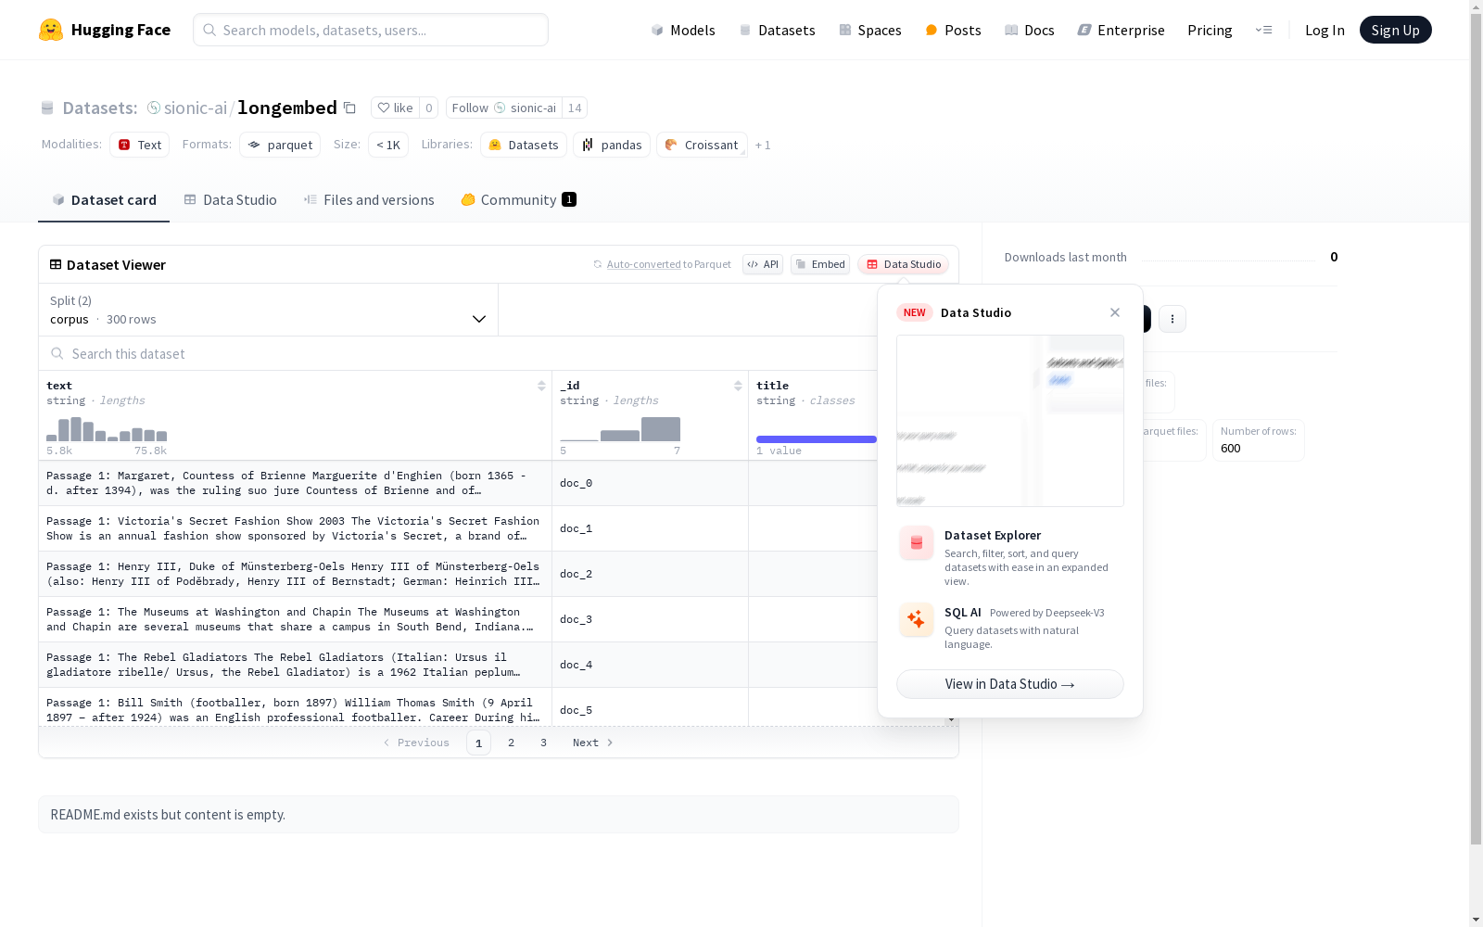Click the heart like button
1483x927 pixels.
coord(396,108)
